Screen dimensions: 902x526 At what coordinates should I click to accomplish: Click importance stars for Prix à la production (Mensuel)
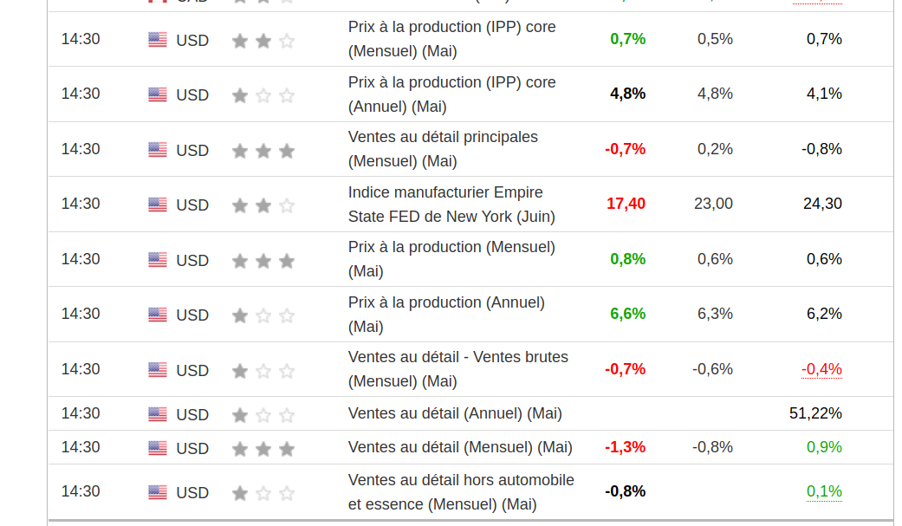click(263, 261)
